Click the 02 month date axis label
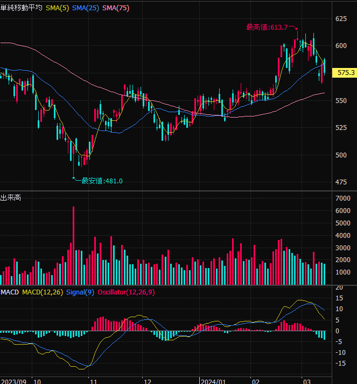 (256, 381)
